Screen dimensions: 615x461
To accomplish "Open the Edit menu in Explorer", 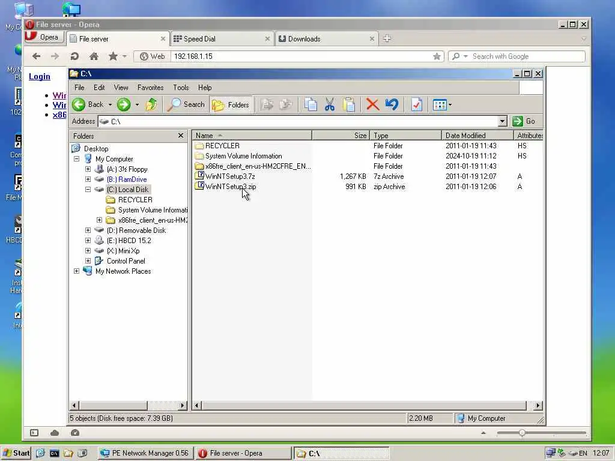I will [x=99, y=88].
